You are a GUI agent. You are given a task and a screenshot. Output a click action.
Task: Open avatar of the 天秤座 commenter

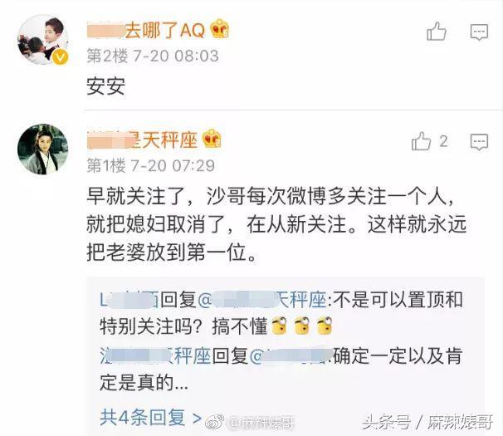click(x=43, y=149)
